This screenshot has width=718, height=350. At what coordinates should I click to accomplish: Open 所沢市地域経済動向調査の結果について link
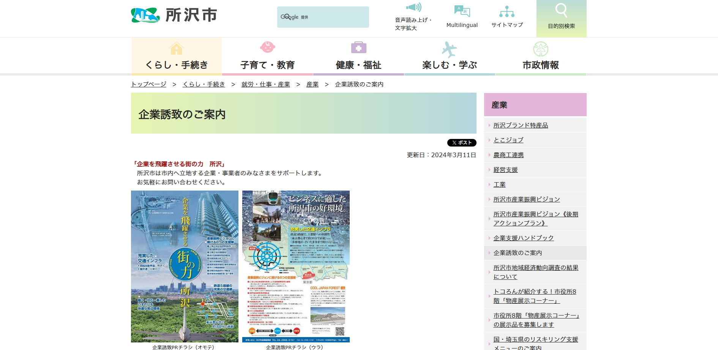coord(536,272)
